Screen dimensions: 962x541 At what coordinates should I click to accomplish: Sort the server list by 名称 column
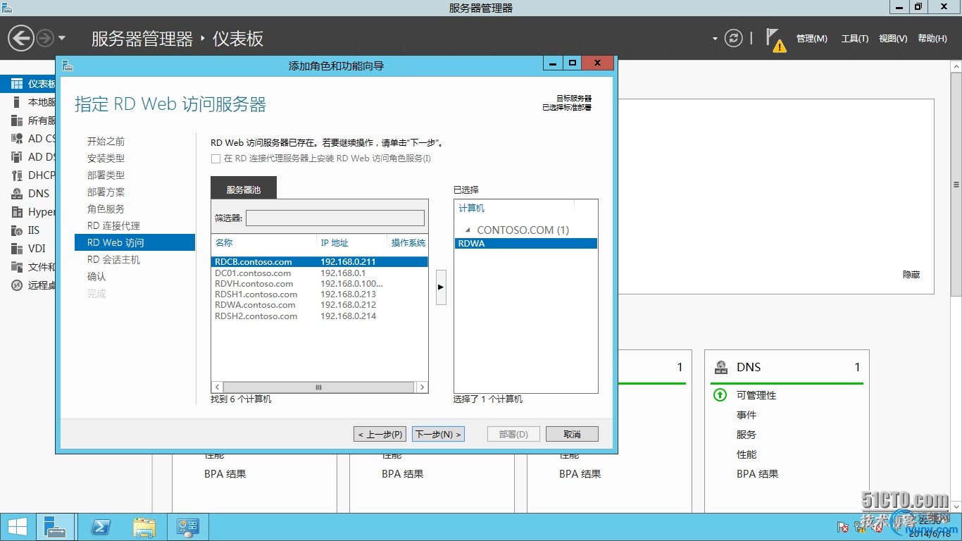tap(224, 243)
